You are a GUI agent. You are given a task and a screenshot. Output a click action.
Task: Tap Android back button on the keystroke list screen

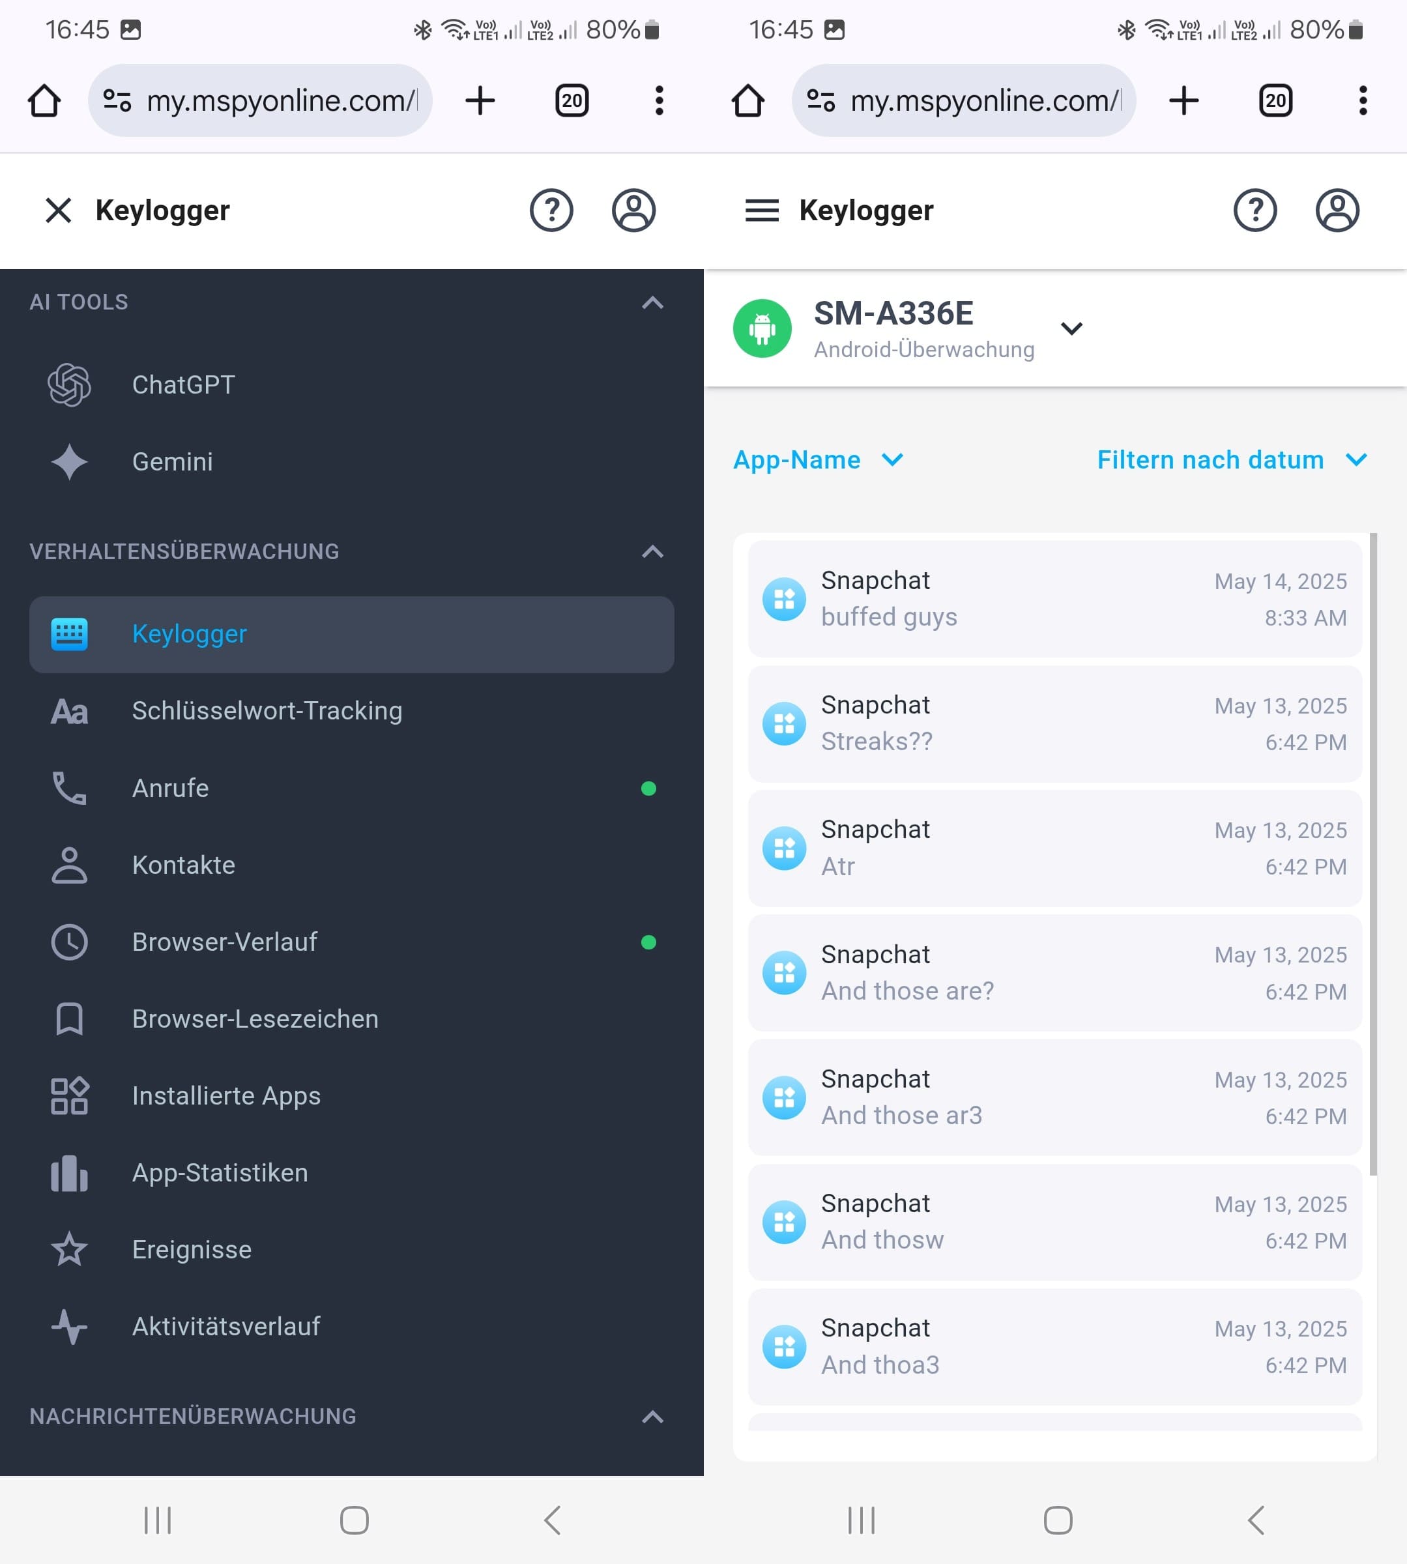(1255, 1520)
